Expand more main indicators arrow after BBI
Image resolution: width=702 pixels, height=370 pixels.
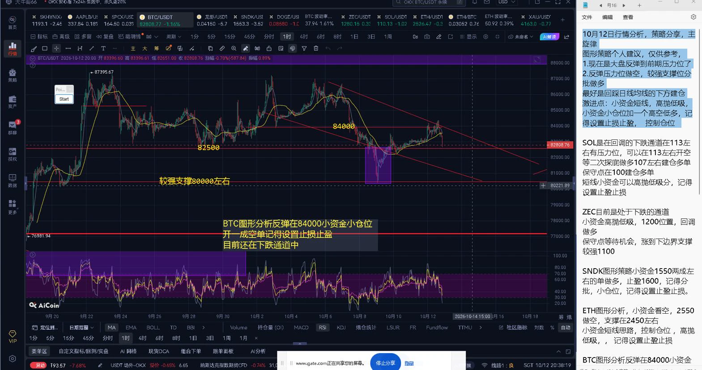pos(204,328)
